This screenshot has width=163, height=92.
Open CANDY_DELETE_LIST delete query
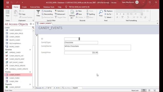16,56
